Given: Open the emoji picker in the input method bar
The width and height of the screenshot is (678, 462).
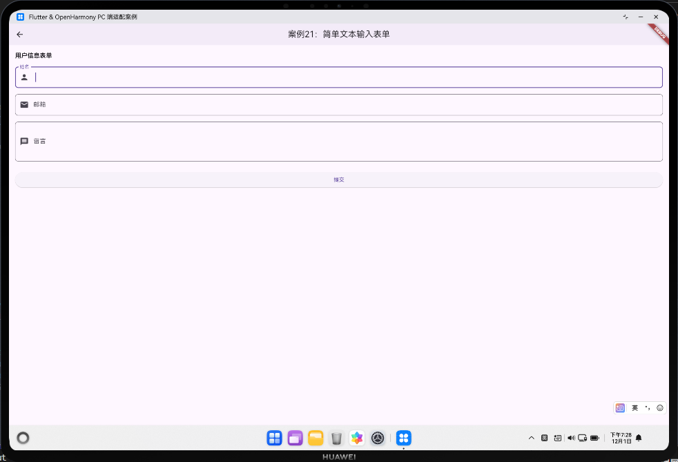Looking at the screenshot, I should [659, 408].
